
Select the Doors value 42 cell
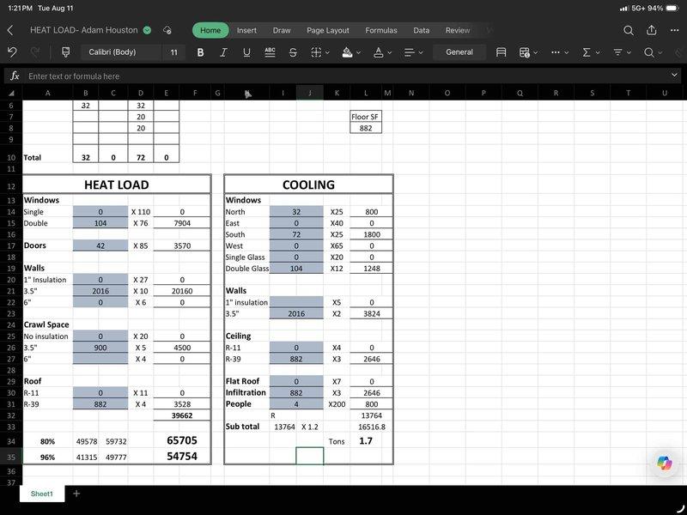click(x=100, y=245)
